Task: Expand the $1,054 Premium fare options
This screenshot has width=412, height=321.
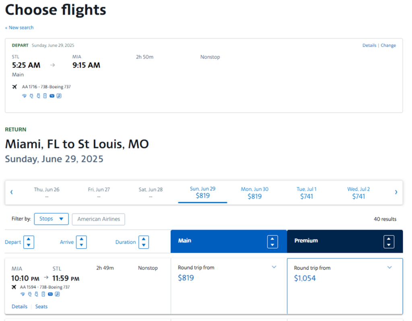Action: tap(389, 267)
